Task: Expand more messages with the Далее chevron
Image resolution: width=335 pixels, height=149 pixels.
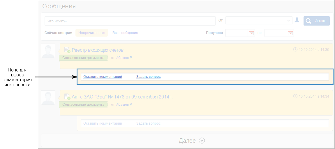Action: pyautogui.click(x=202, y=141)
